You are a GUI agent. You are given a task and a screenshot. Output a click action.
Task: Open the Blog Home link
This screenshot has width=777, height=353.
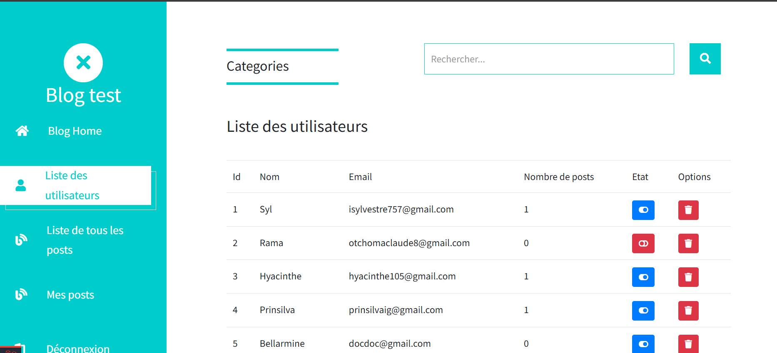tap(75, 131)
